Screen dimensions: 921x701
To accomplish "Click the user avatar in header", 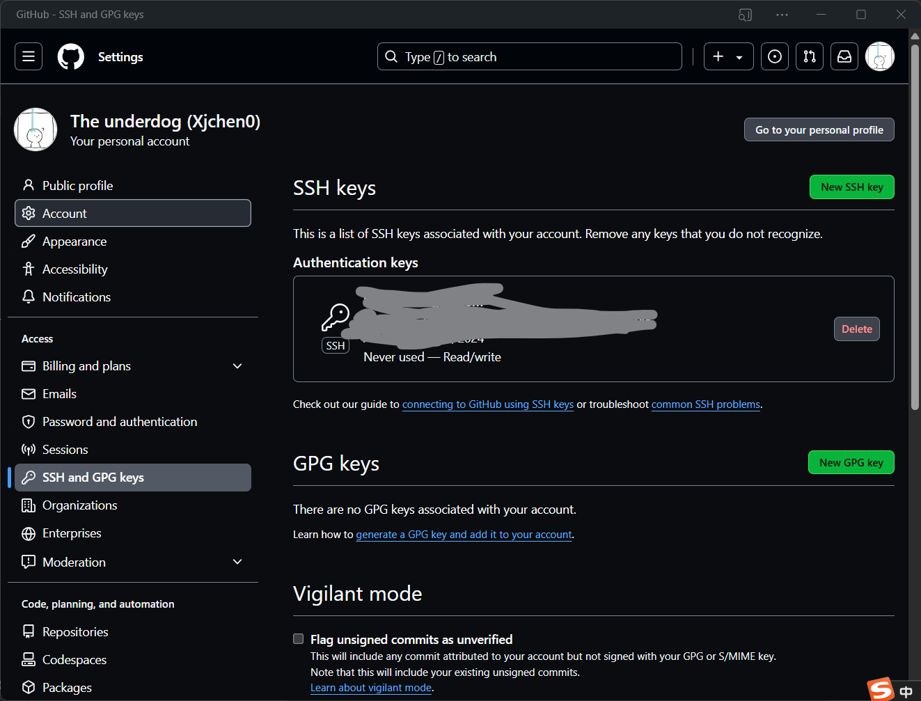I will [x=879, y=56].
